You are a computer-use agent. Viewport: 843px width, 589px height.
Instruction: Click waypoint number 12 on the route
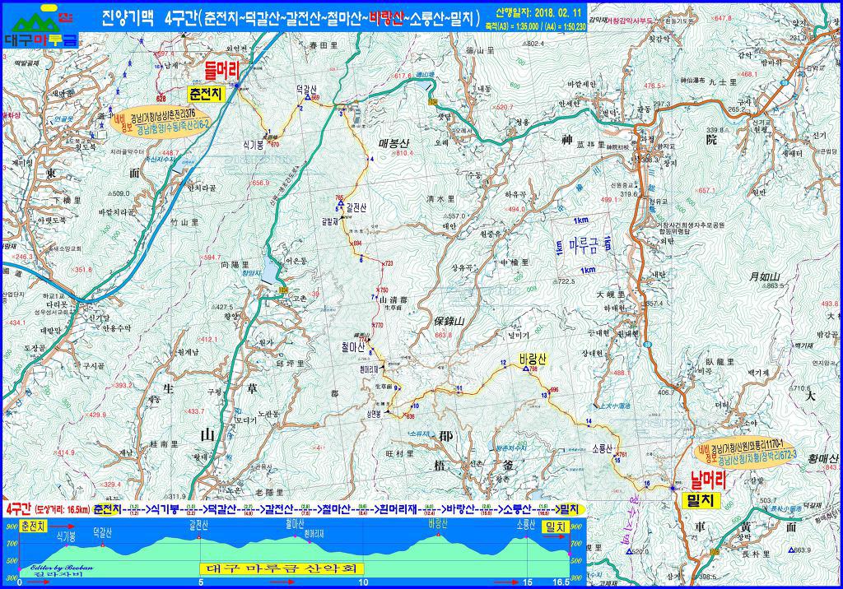tap(503, 363)
